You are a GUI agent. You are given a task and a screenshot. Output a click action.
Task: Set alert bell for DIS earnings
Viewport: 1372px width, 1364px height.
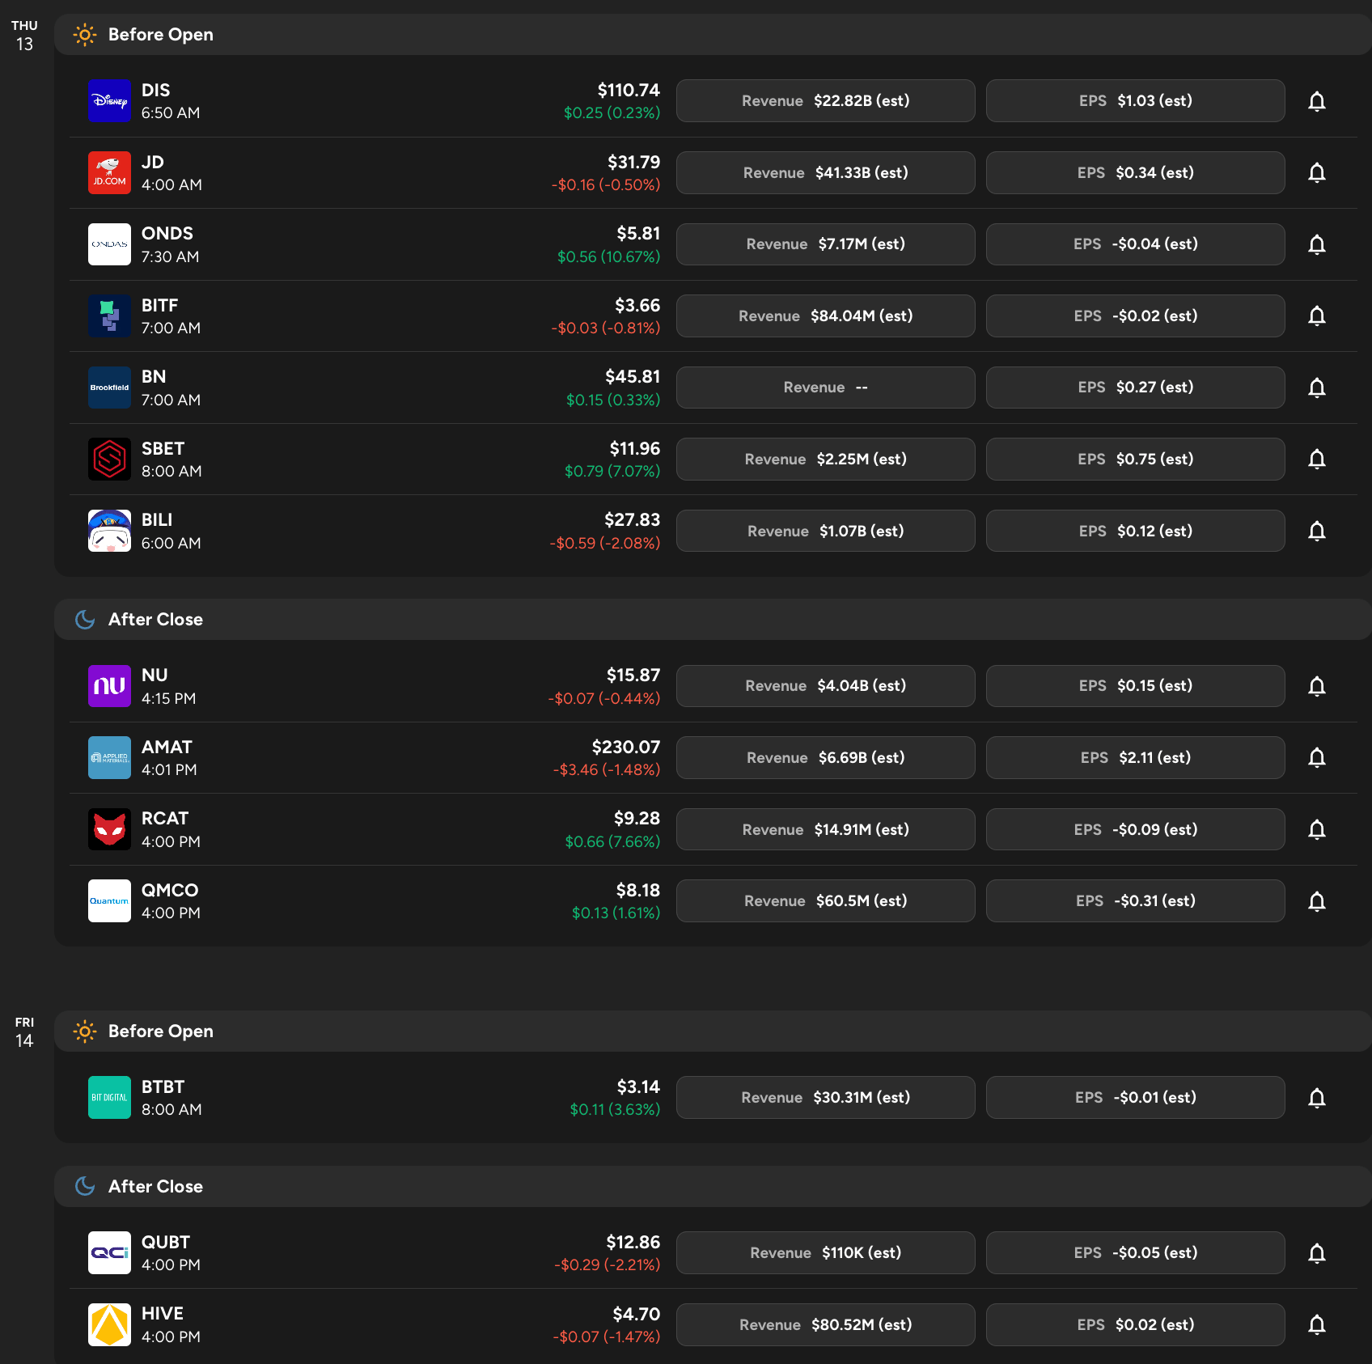click(1317, 101)
